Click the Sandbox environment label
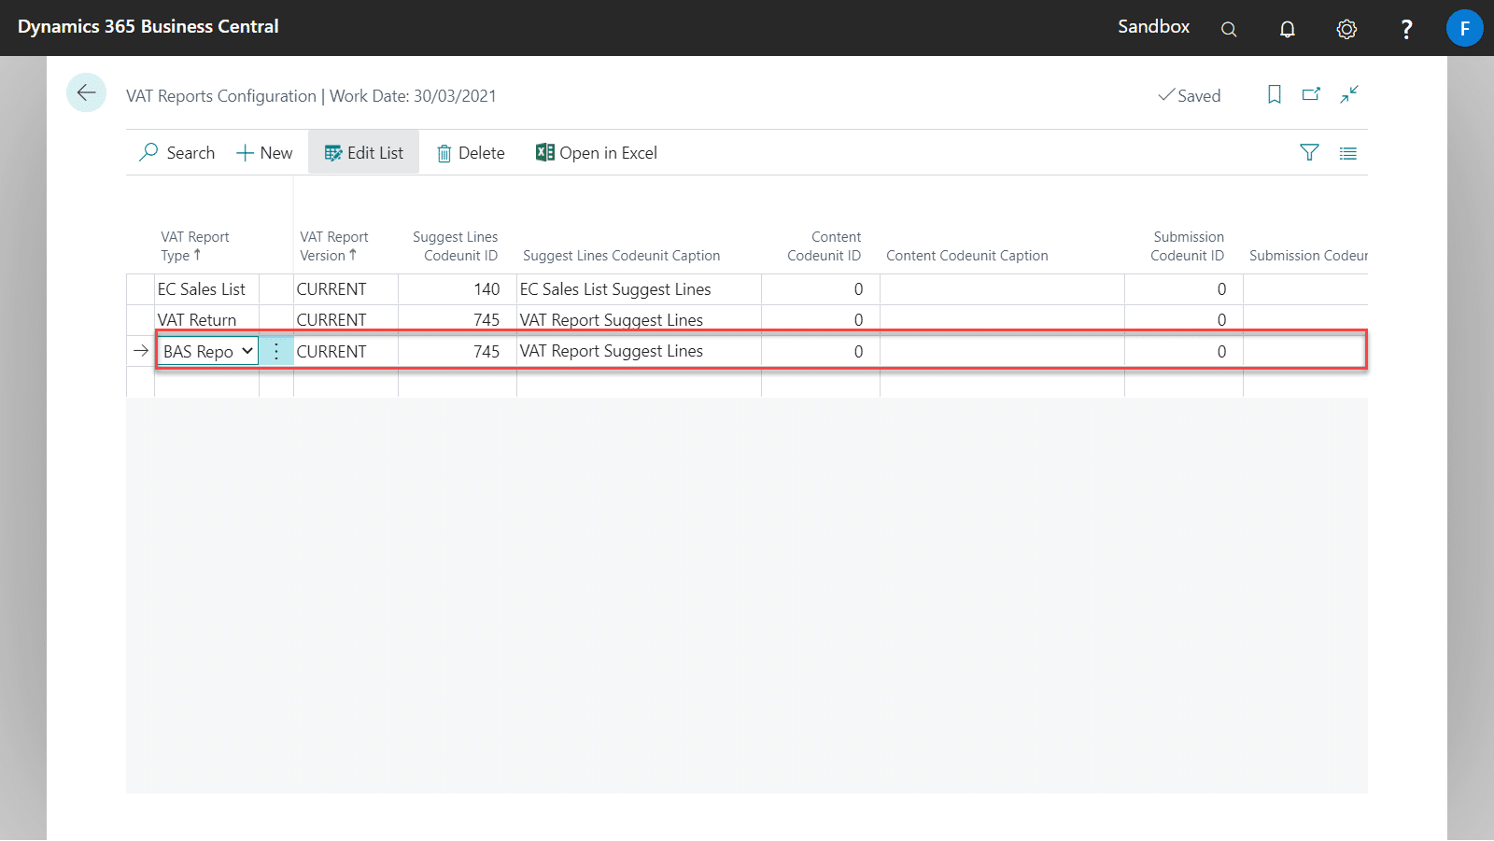This screenshot has height=841, width=1494. [x=1153, y=27]
